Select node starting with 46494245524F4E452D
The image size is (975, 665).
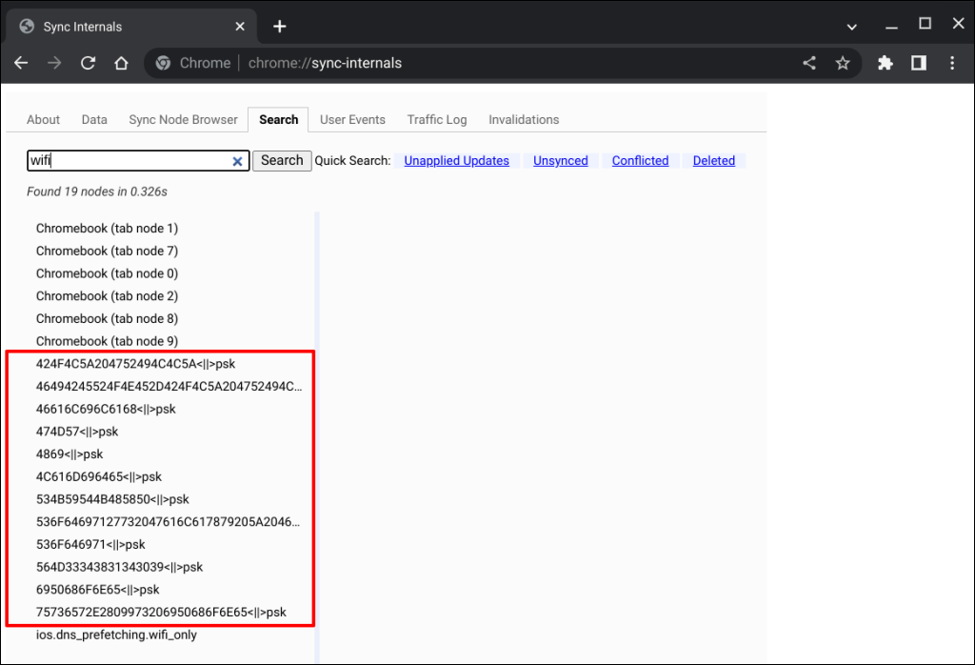[x=169, y=386]
